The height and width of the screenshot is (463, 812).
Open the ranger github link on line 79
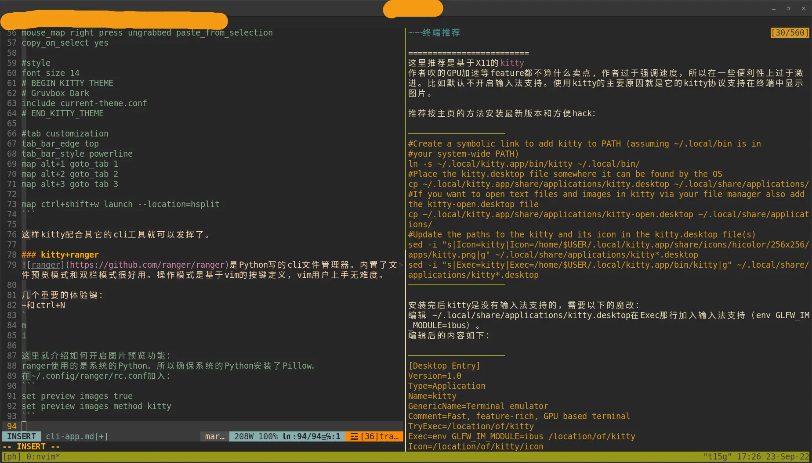[x=147, y=265]
